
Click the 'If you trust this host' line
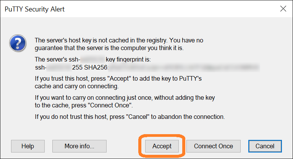click(118, 79)
